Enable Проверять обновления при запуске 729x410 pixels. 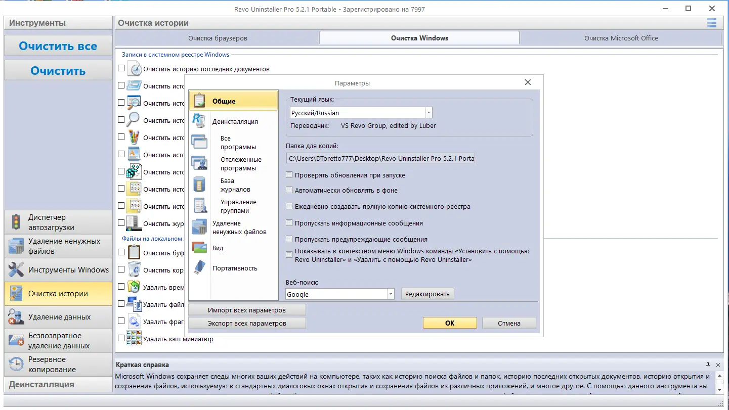click(289, 174)
